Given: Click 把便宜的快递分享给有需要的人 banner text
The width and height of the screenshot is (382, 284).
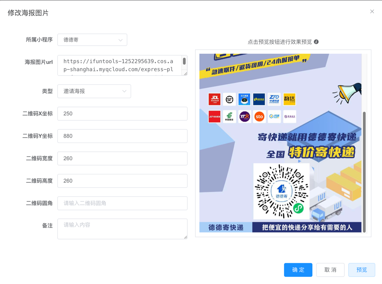Looking at the screenshot, I should coord(307,227).
